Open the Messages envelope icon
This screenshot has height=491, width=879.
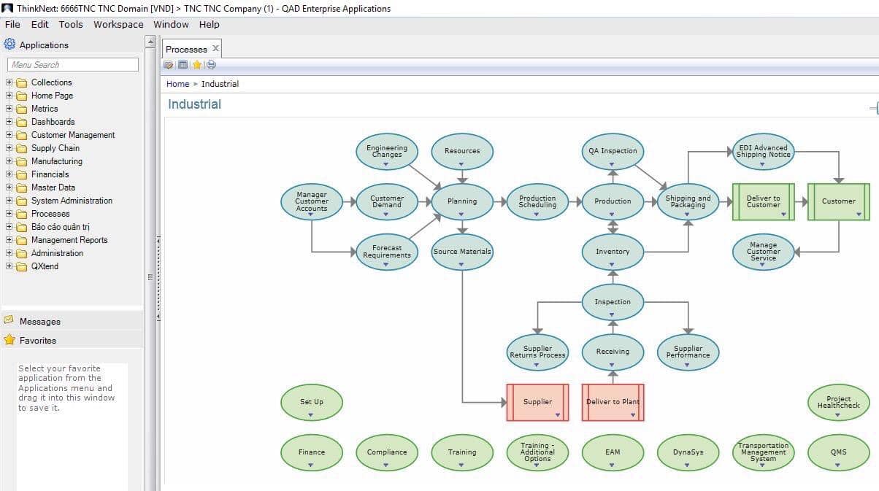(9, 320)
